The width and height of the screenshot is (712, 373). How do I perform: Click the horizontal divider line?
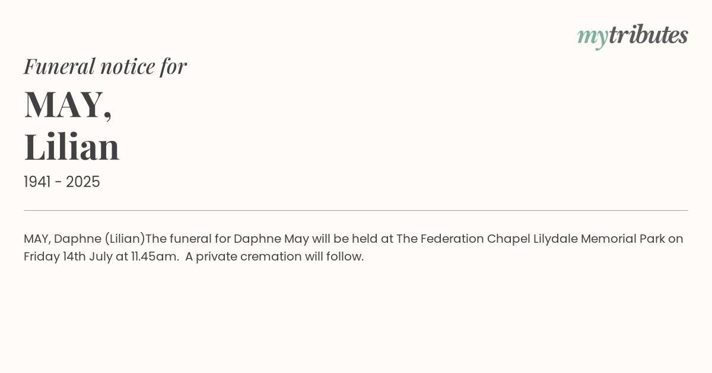tap(356, 210)
